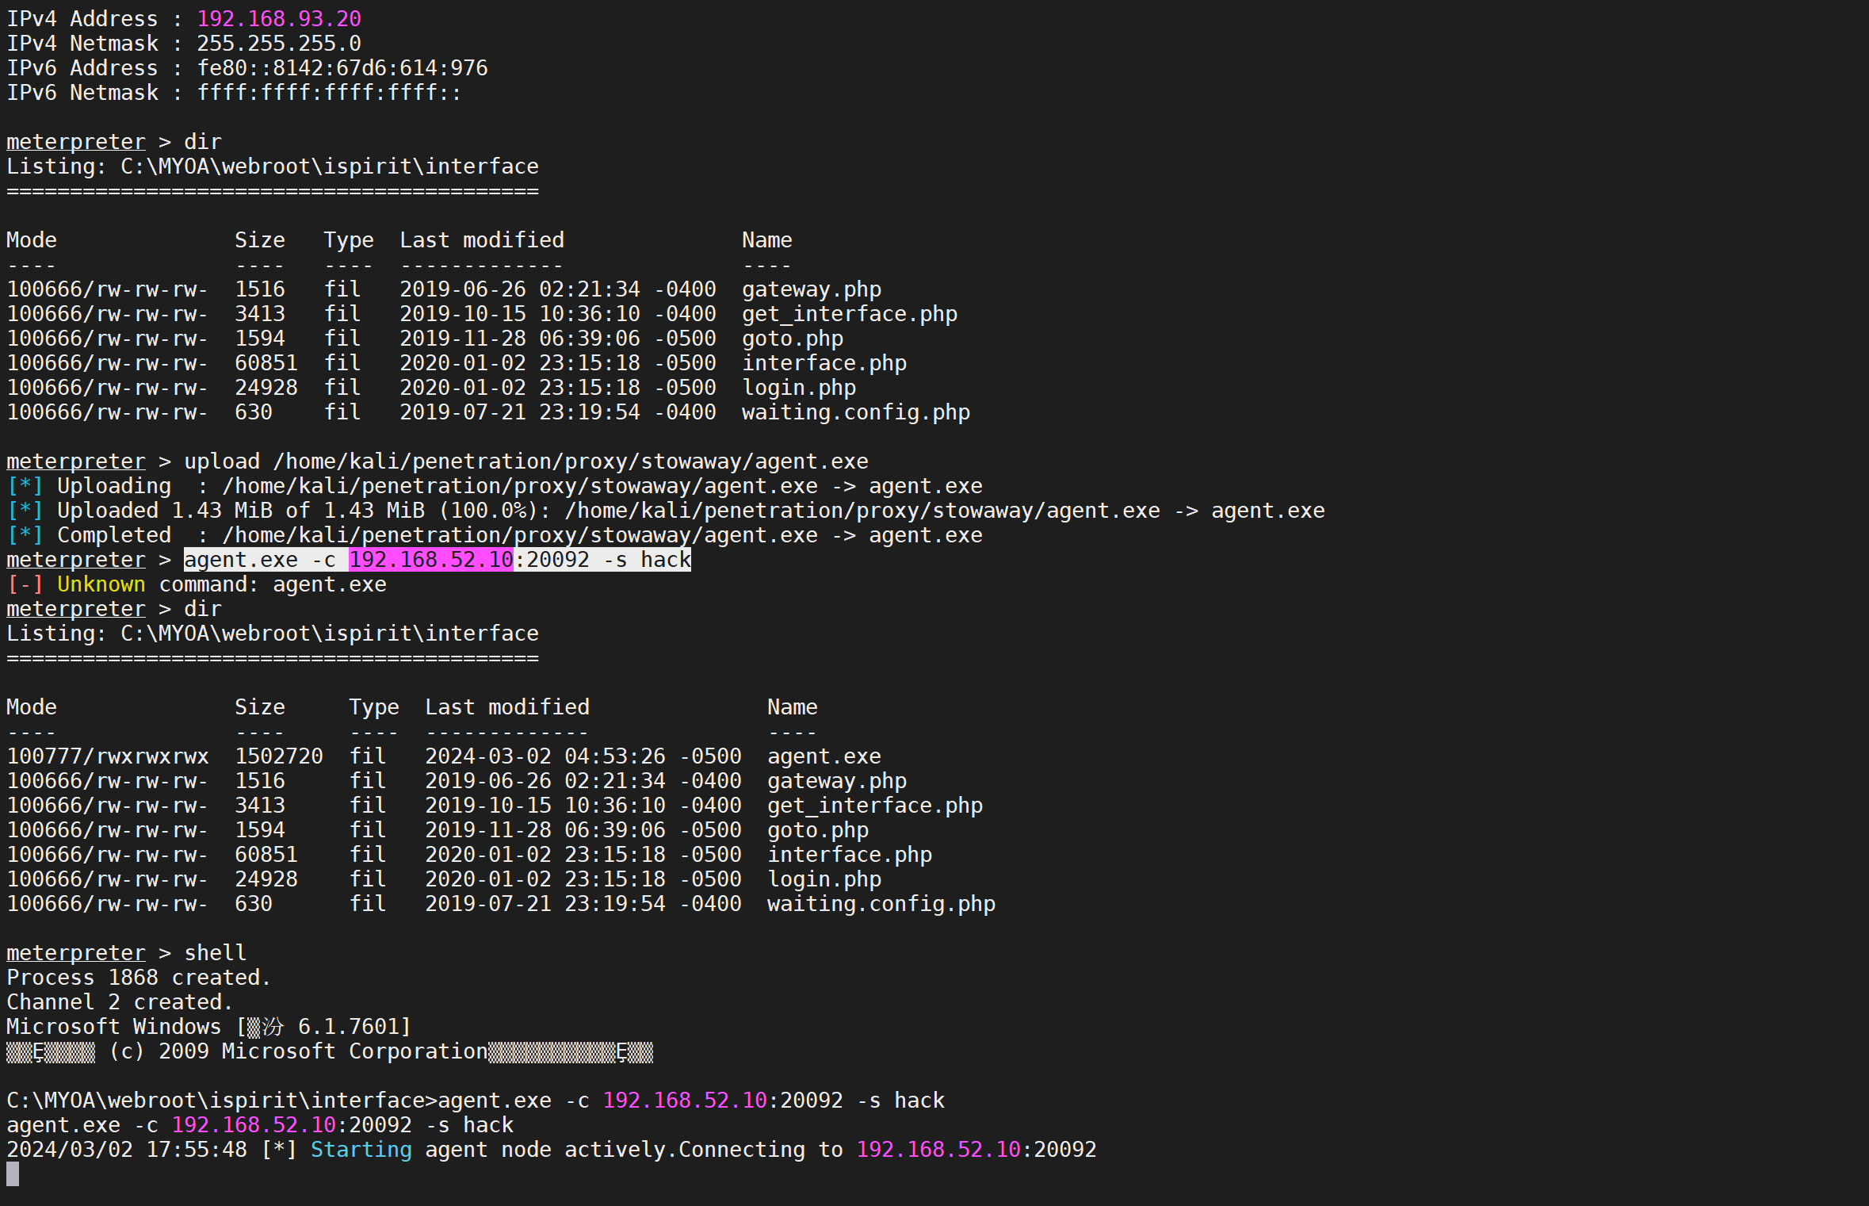Click the 1502720 file size value
This screenshot has width=1869, height=1206.
pyautogui.click(x=278, y=756)
